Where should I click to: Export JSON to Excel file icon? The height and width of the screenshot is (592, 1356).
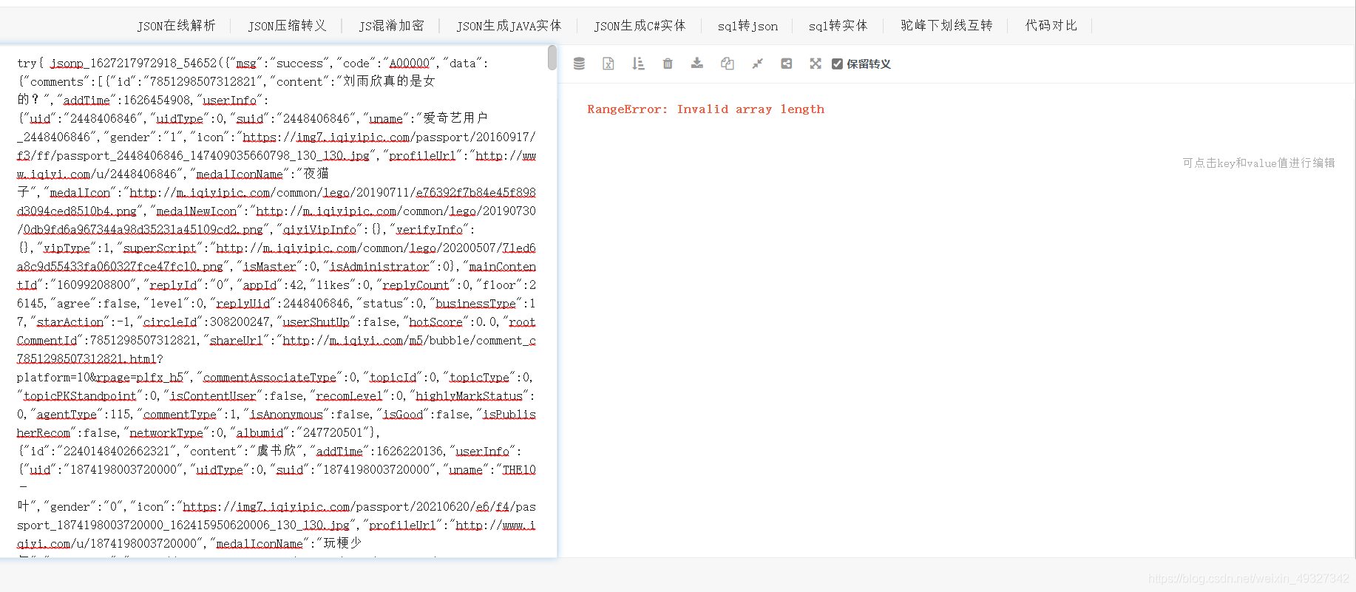pos(608,64)
